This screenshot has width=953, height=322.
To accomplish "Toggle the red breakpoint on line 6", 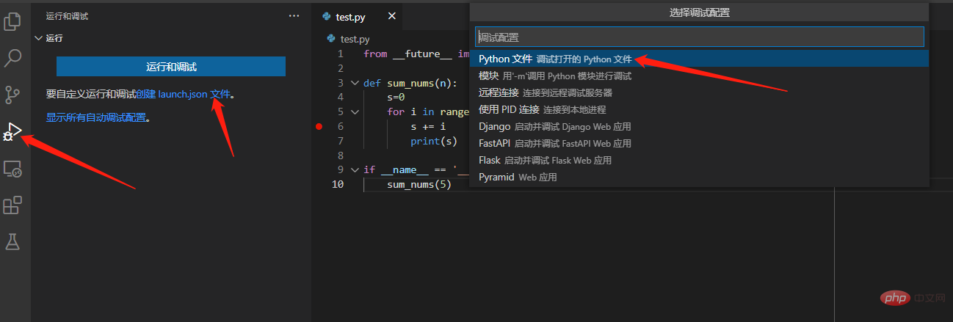I will [319, 127].
